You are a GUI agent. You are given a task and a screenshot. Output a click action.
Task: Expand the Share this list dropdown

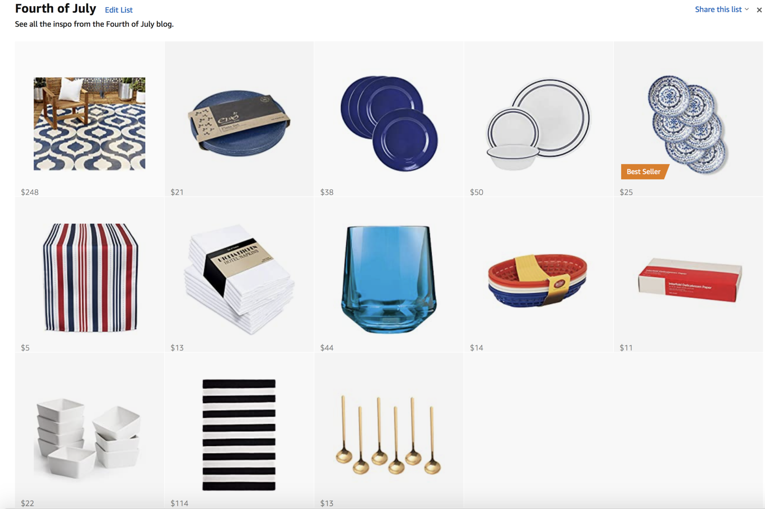pos(721,9)
